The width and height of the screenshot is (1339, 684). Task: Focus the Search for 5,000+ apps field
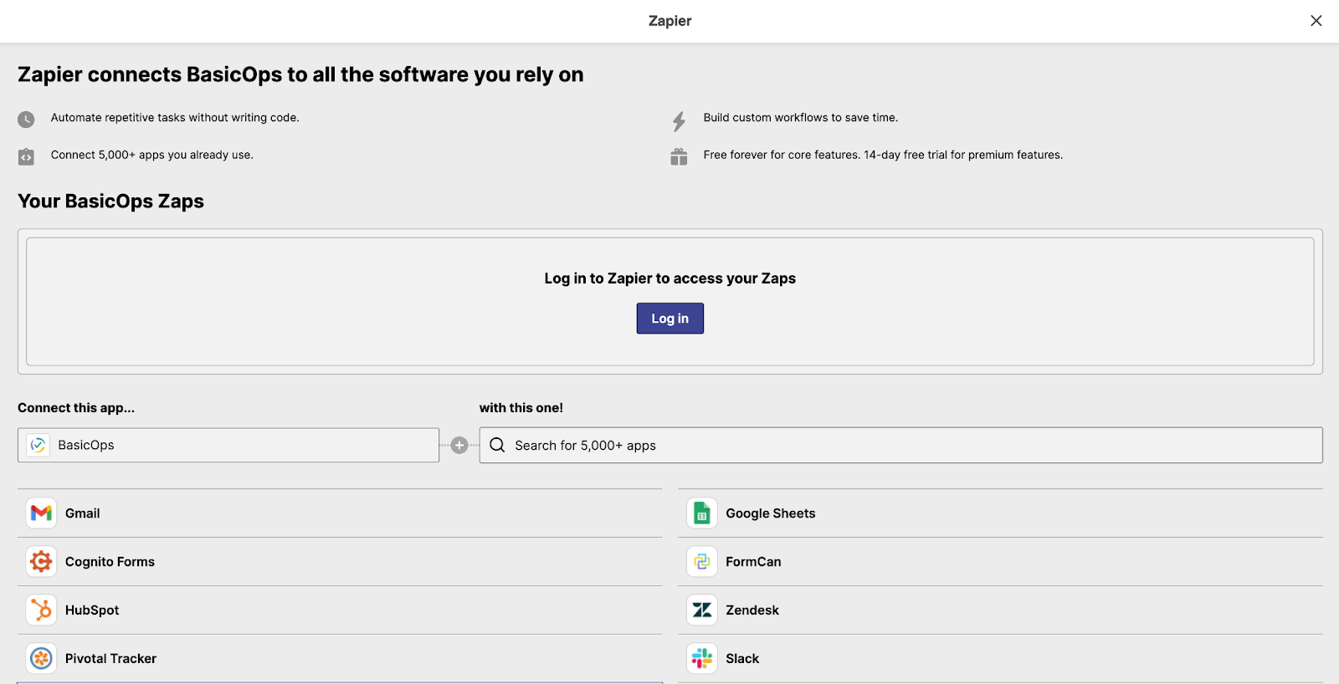tap(900, 445)
